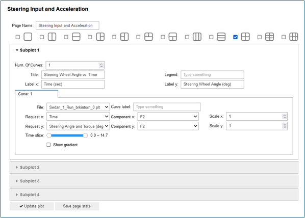Select the two-column three-row grid layout icon
The image size is (305, 218).
click(269, 37)
